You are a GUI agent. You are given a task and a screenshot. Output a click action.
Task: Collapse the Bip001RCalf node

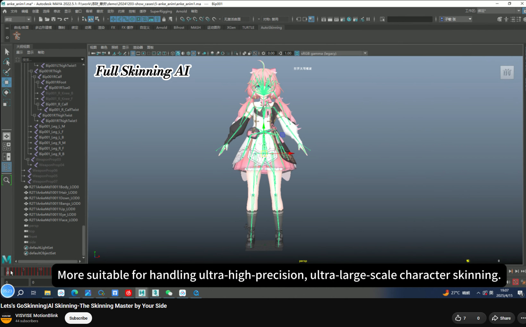(x=34, y=77)
